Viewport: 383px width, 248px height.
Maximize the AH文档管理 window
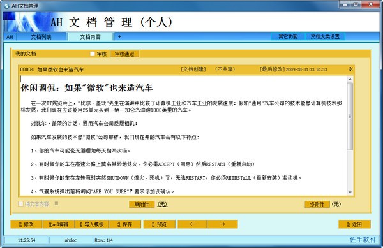356,4
